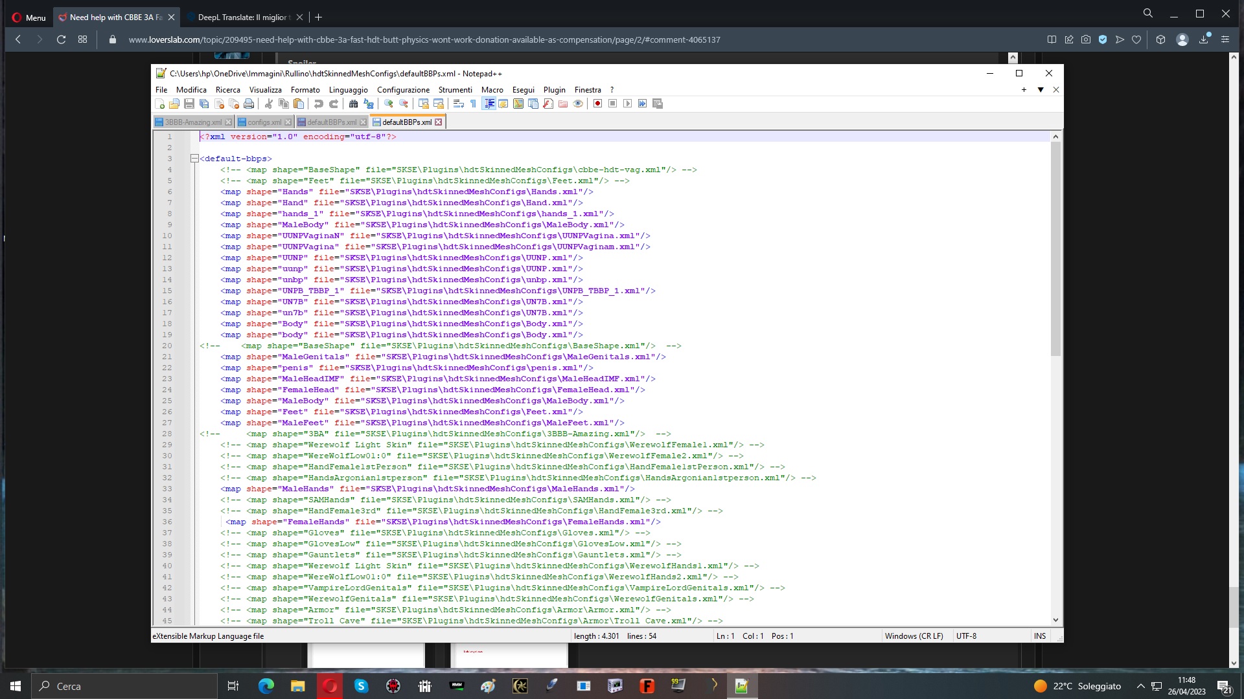Open the File menu
The width and height of the screenshot is (1244, 699).
coord(161,90)
